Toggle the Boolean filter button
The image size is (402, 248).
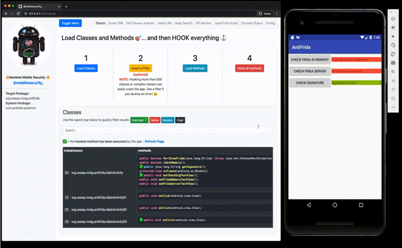coord(168,120)
